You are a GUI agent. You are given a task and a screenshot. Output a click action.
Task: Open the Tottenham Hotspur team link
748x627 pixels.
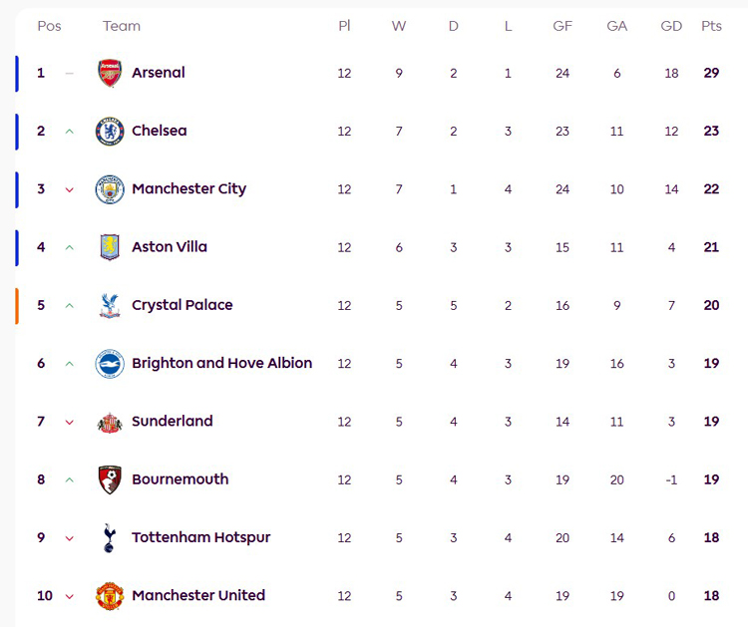tap(200, 538)
